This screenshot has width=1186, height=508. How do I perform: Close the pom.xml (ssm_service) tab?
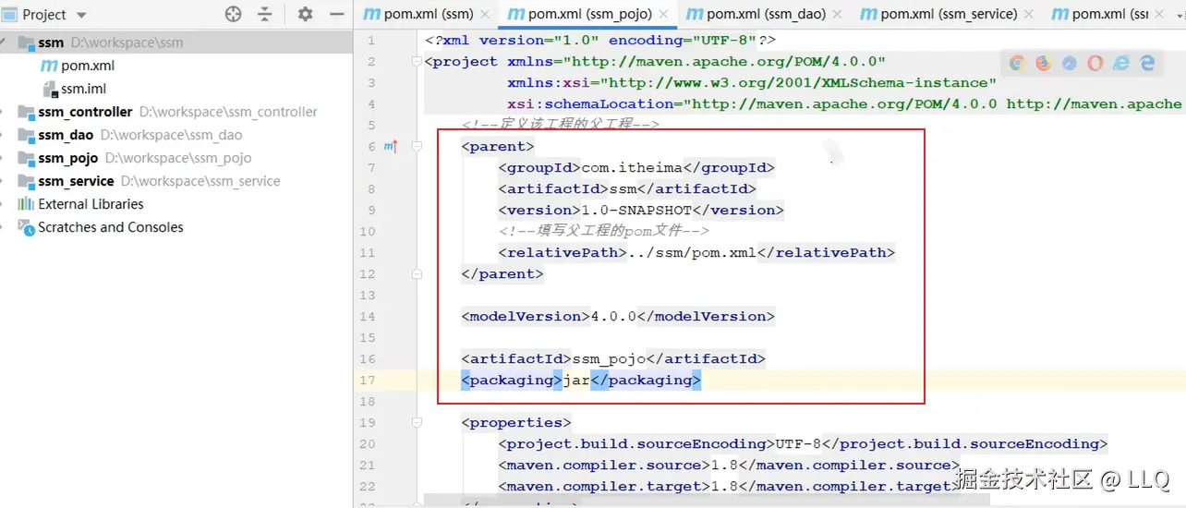coord(1031,14)
